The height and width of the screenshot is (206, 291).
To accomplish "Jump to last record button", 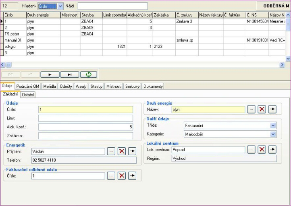I will 69,74.
